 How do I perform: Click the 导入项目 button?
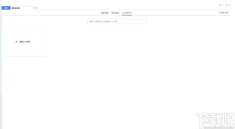tap(224, 13)
